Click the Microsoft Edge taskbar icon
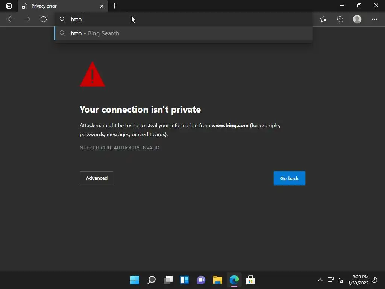Screen dimensions: 385x289 point(234,280)
